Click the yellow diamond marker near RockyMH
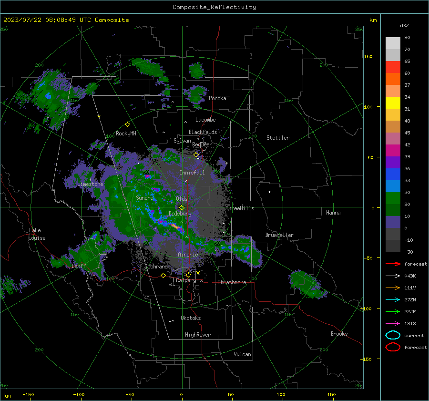The width and height of the screenshot is (429, 401). [127, 124]
